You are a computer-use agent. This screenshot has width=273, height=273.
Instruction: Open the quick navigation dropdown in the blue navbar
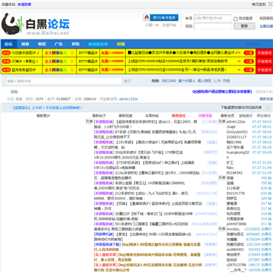click(x=253, y=44)
